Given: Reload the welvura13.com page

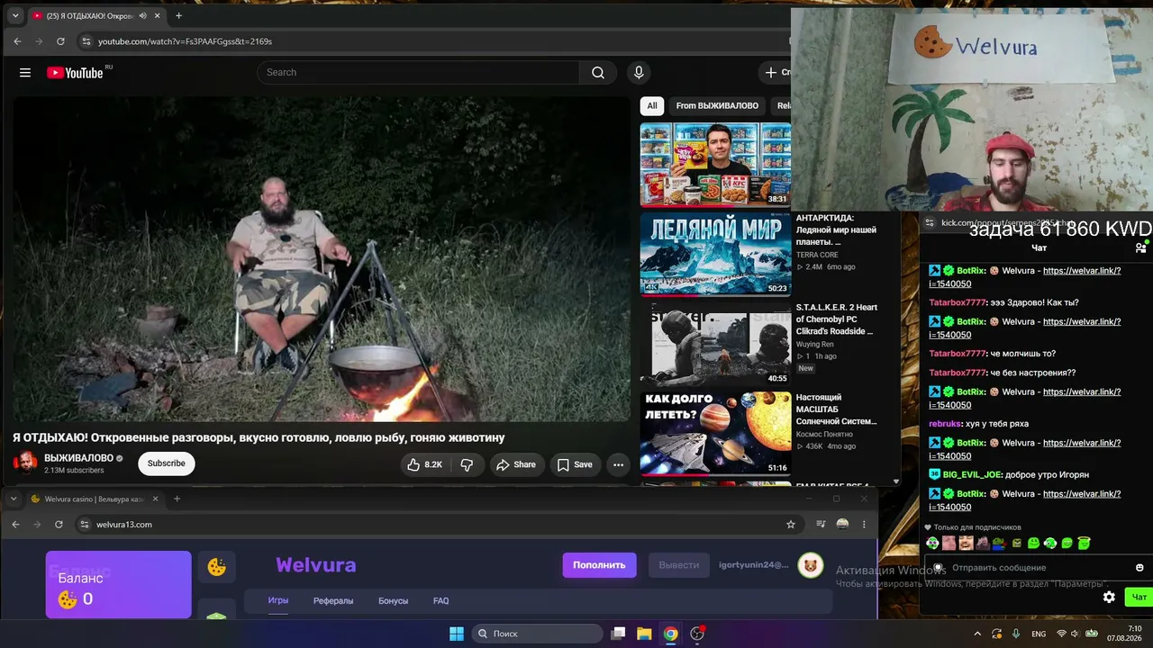Looking at the screenshot, I should [59, 525].
